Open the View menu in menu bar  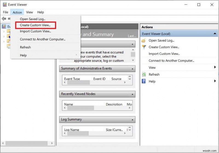coord(30,12)
